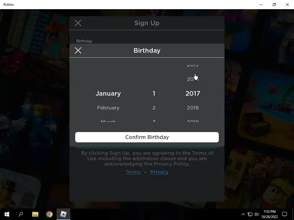Show hidden system tray icons
Viewport: 294px width, 220px height.
point(243,214)
